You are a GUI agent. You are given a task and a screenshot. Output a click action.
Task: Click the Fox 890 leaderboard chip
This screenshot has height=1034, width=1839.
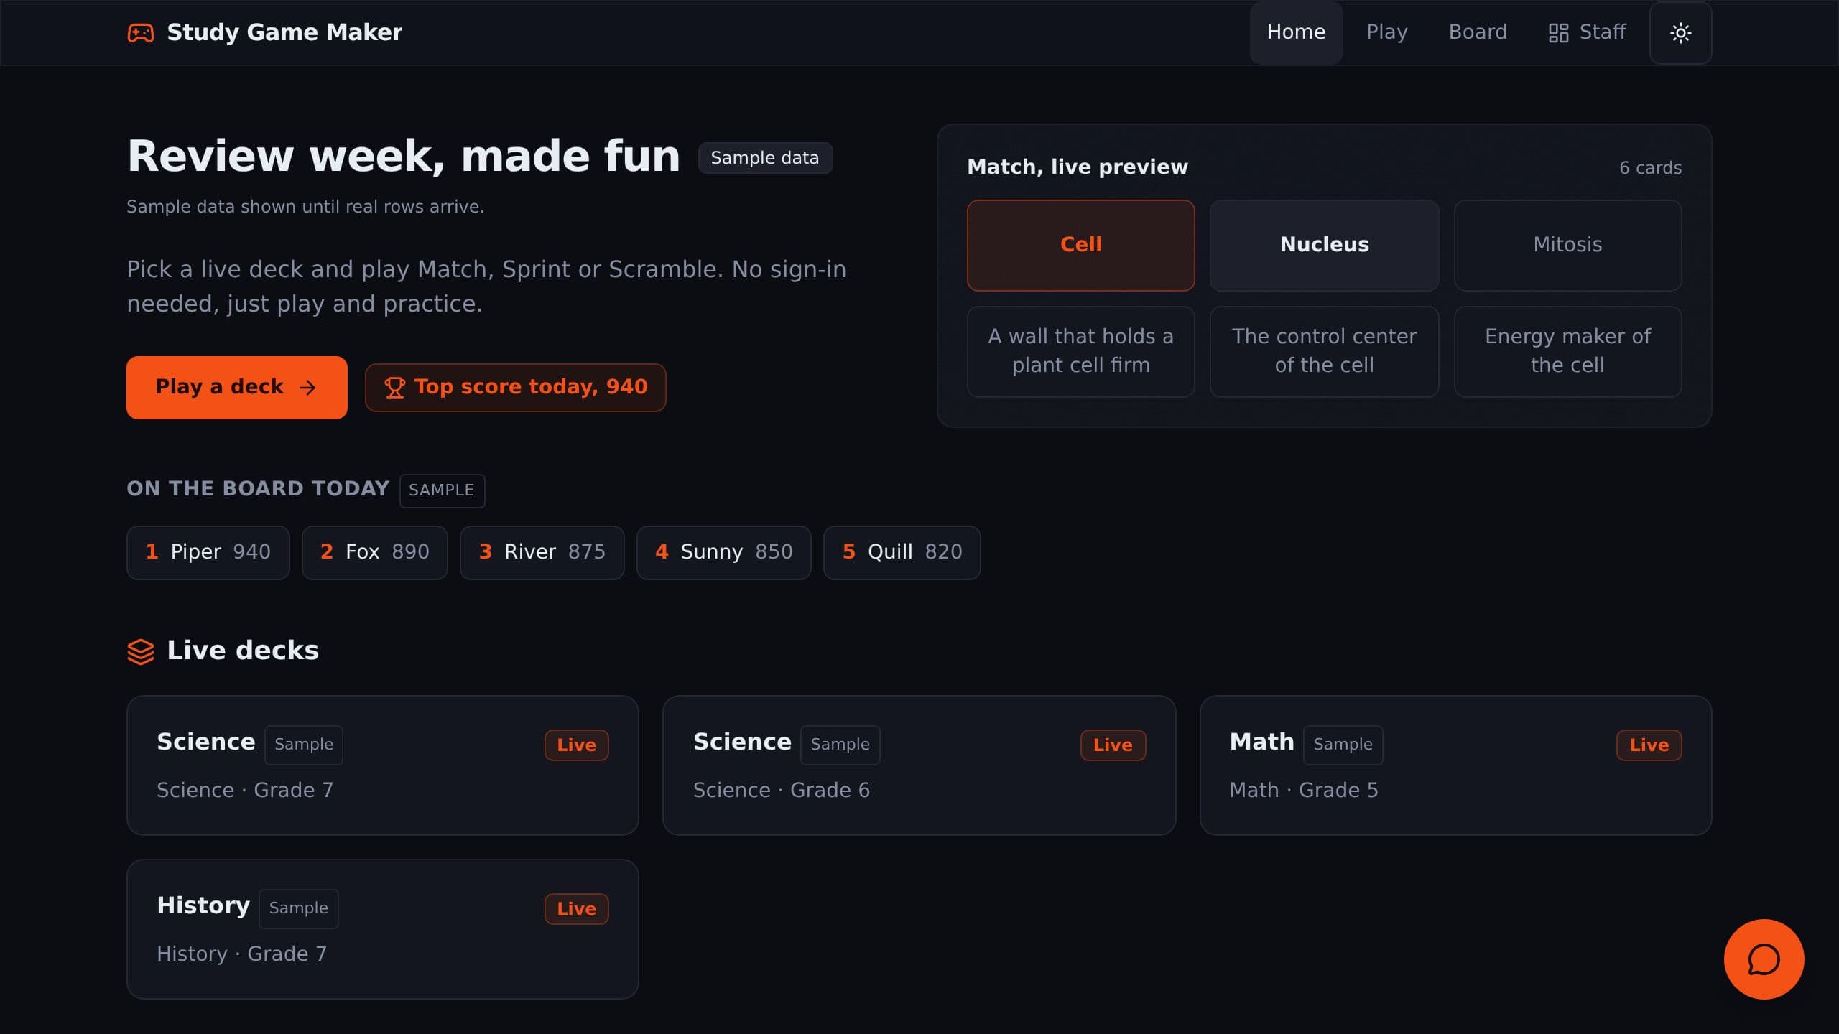click(x=374, y=552)
